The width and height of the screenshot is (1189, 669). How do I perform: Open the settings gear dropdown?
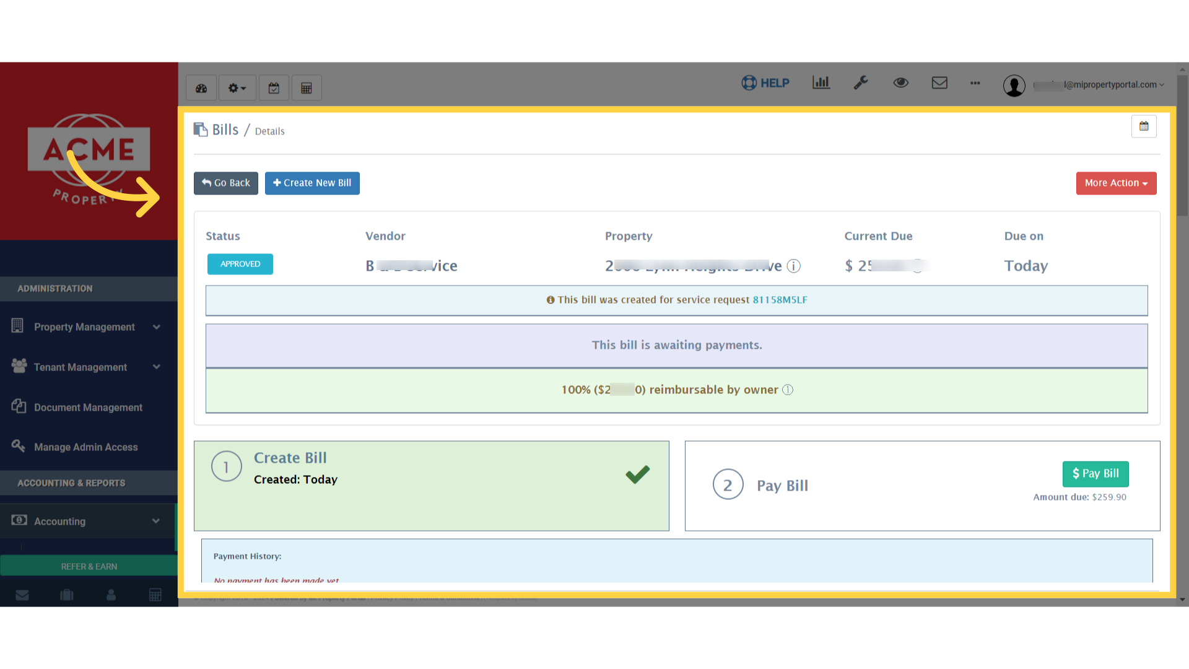click(x=237, y=88)
